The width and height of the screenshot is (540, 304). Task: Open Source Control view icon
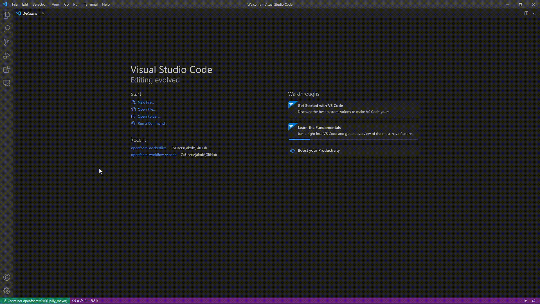pos(7,42)
